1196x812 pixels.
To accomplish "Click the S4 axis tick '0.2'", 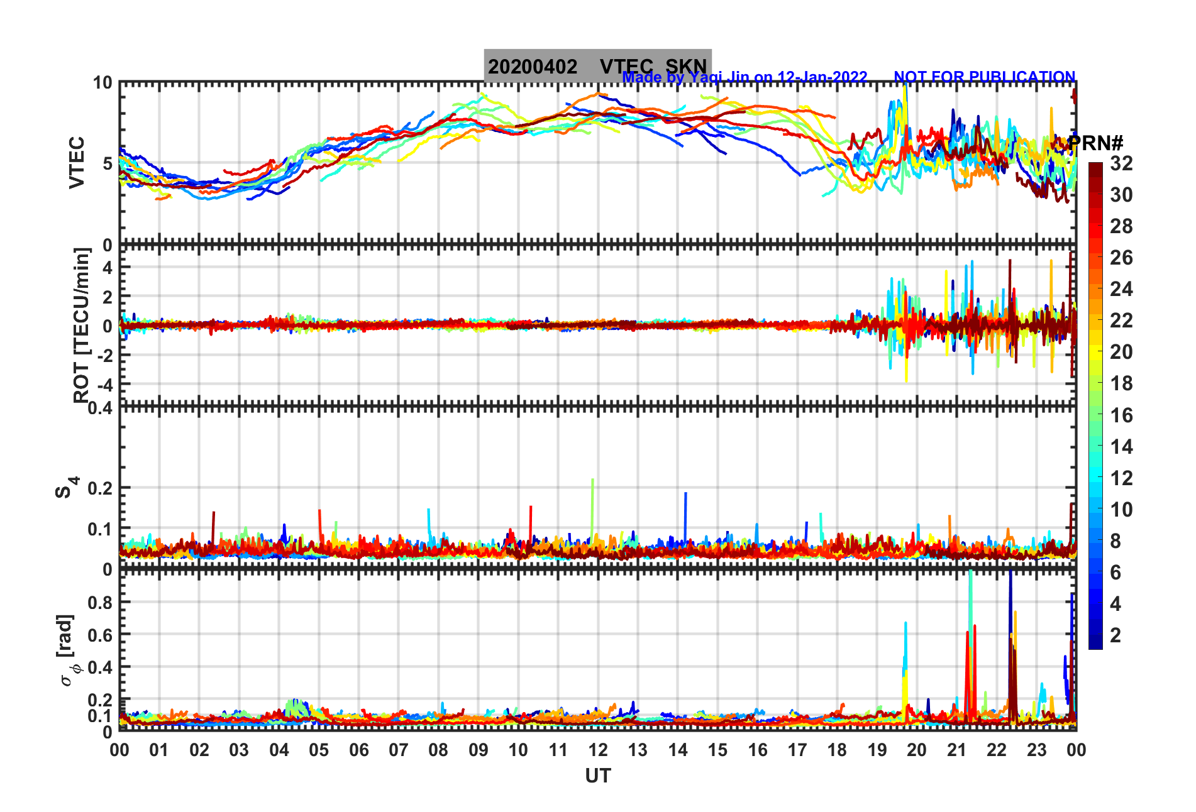I will (99, 488).
